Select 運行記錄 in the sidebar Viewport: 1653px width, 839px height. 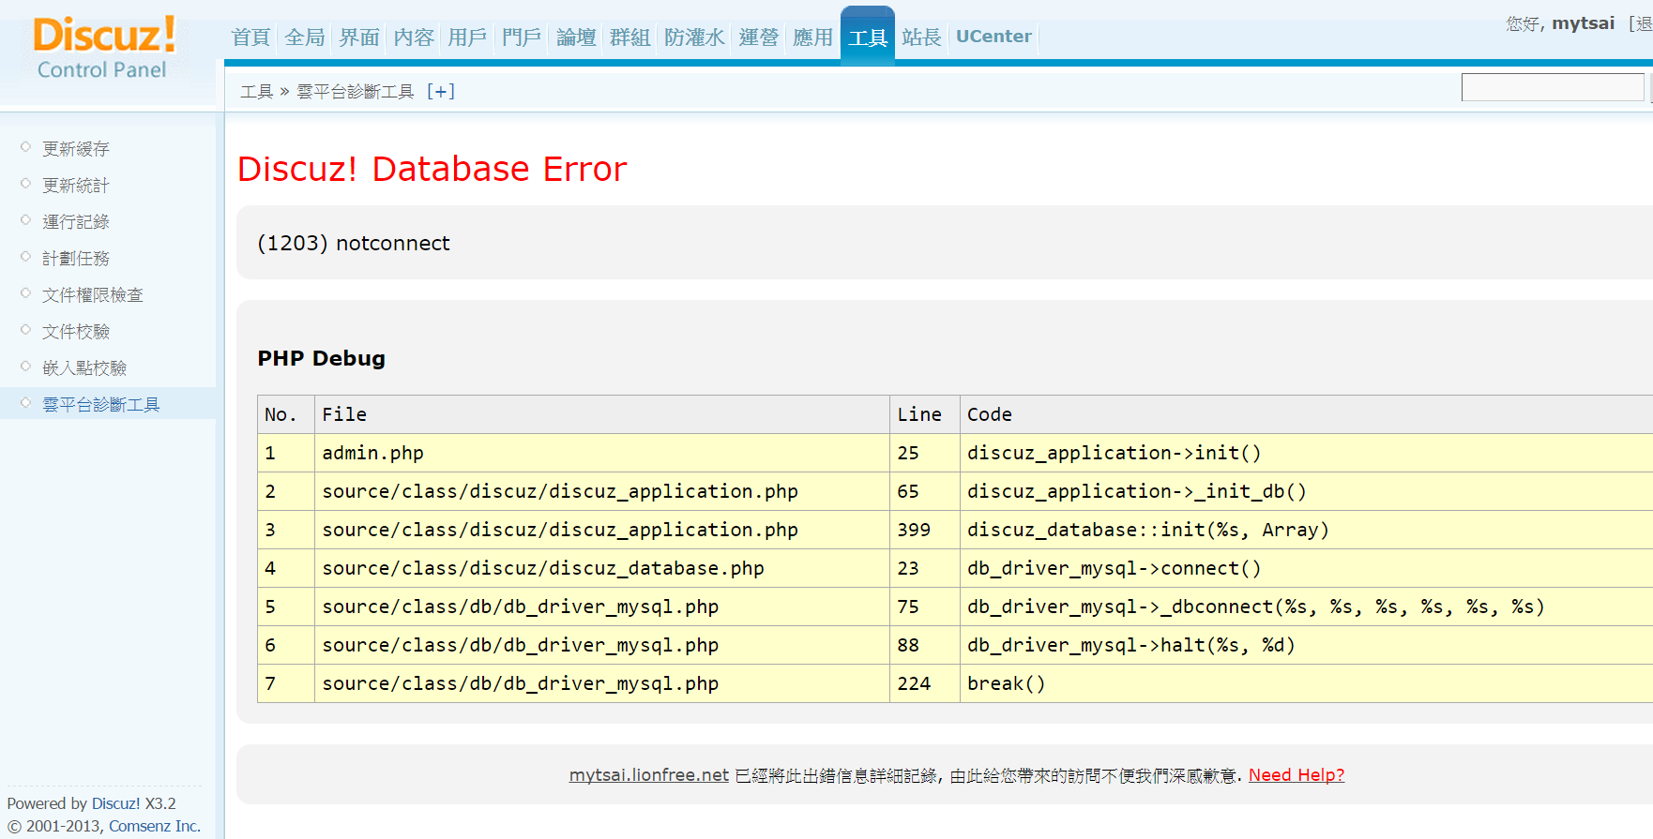[76, 222]
